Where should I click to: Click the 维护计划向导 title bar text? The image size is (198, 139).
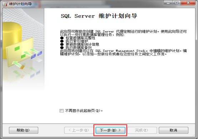tap(20, 4)
